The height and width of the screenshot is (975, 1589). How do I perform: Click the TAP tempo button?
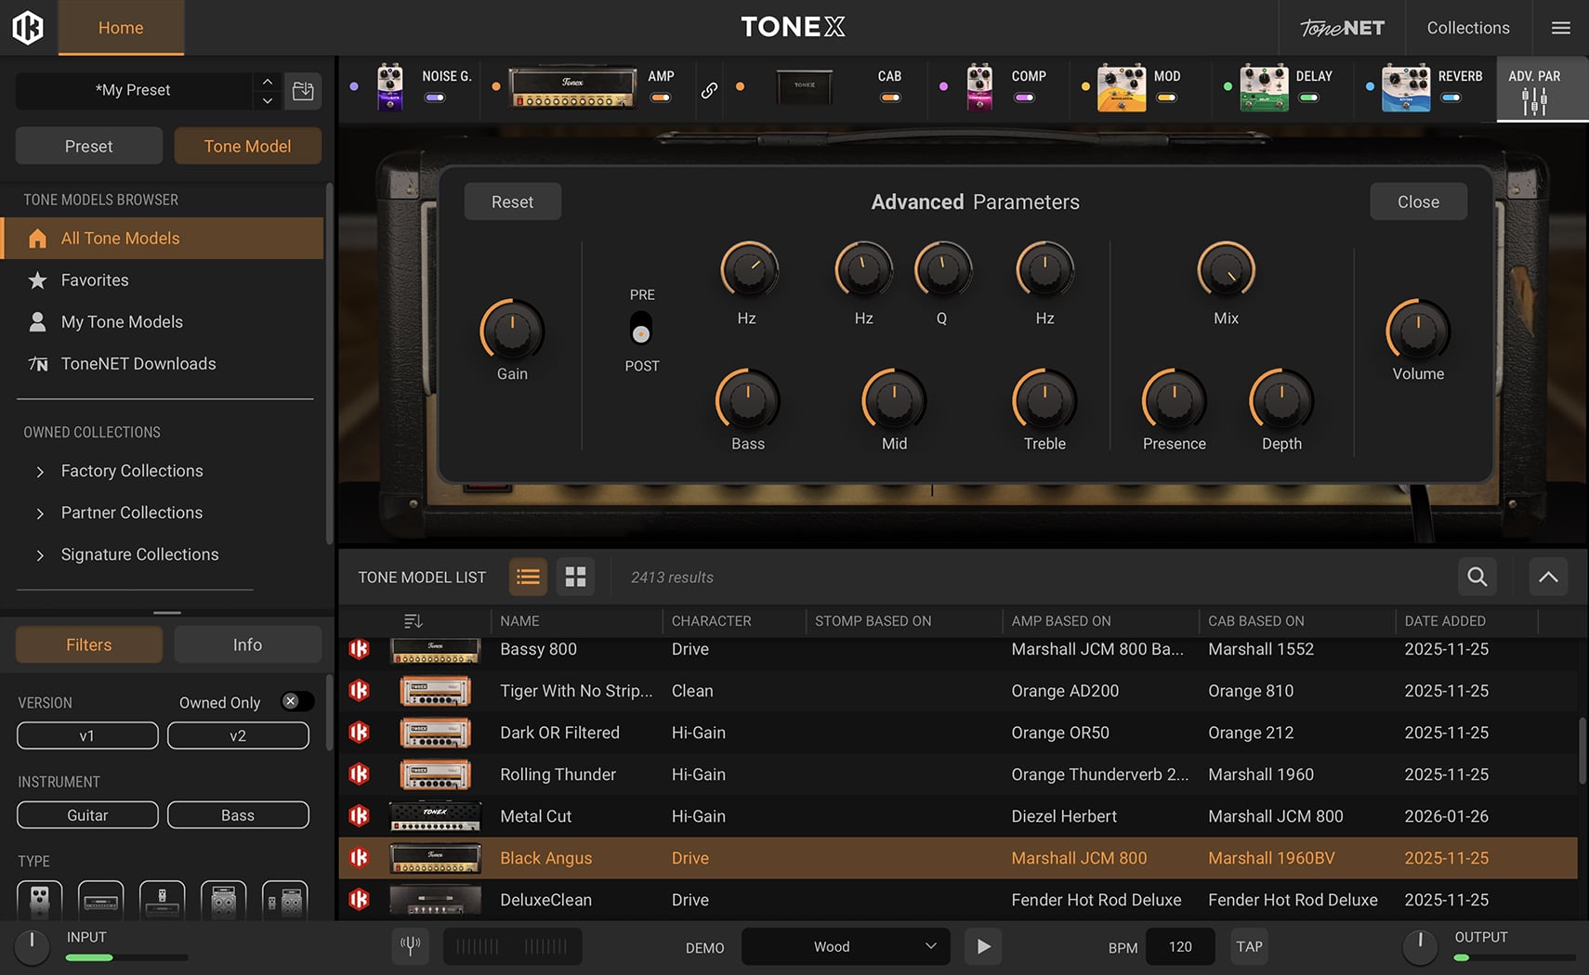point(1249,946)
